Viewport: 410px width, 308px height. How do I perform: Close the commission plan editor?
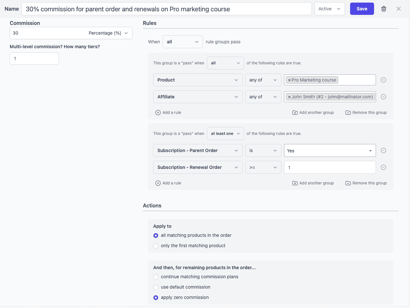point(399,9)
